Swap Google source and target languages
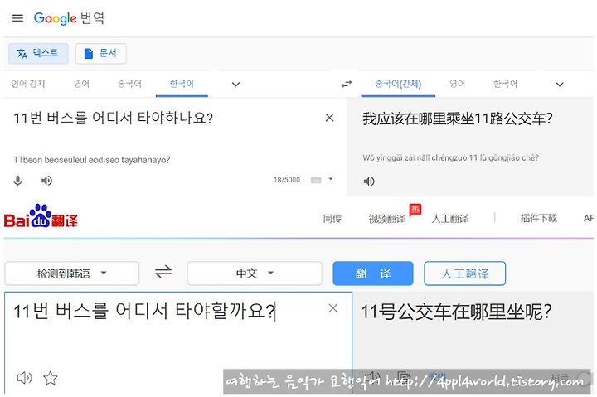 coord(347,84)
